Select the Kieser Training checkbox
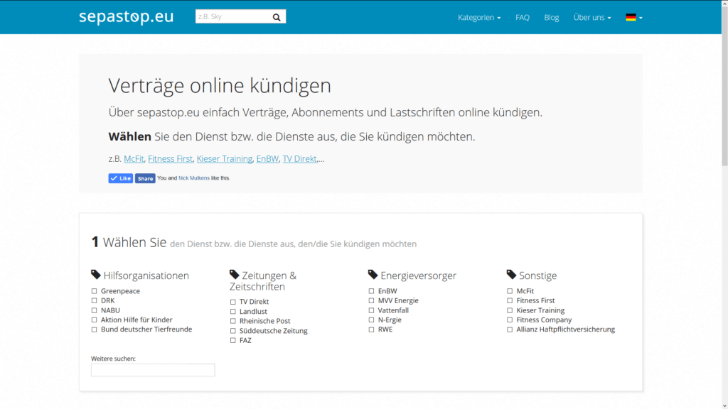This screenshot has width=728, height=409. 510,310
